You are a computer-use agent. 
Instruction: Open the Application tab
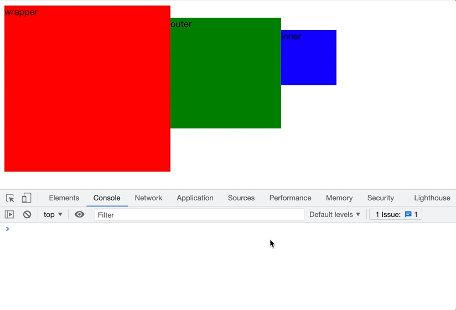click(195, 198)
